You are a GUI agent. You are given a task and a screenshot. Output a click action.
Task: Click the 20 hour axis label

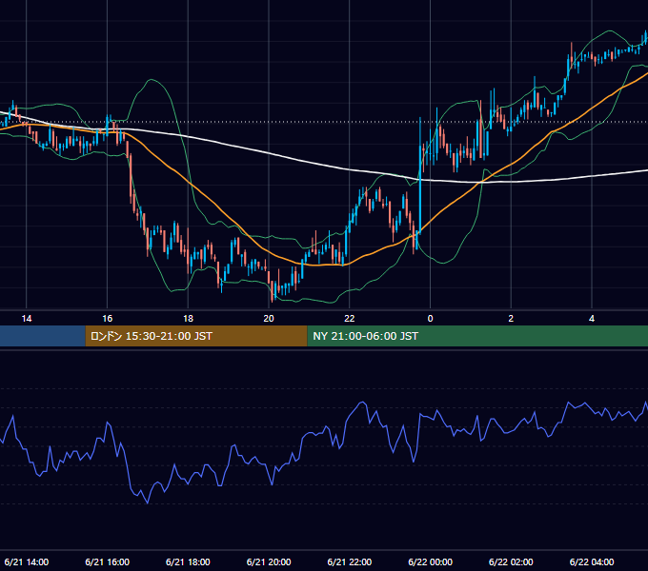269,319
